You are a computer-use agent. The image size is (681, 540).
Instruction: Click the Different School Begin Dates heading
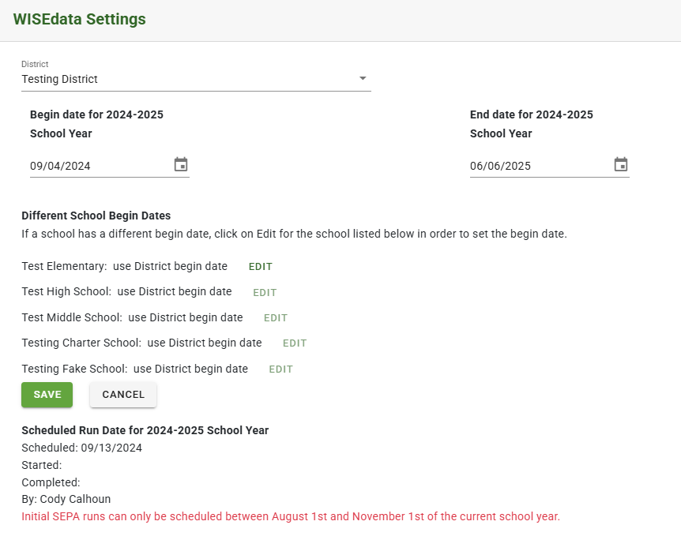[x=96, y=216]
